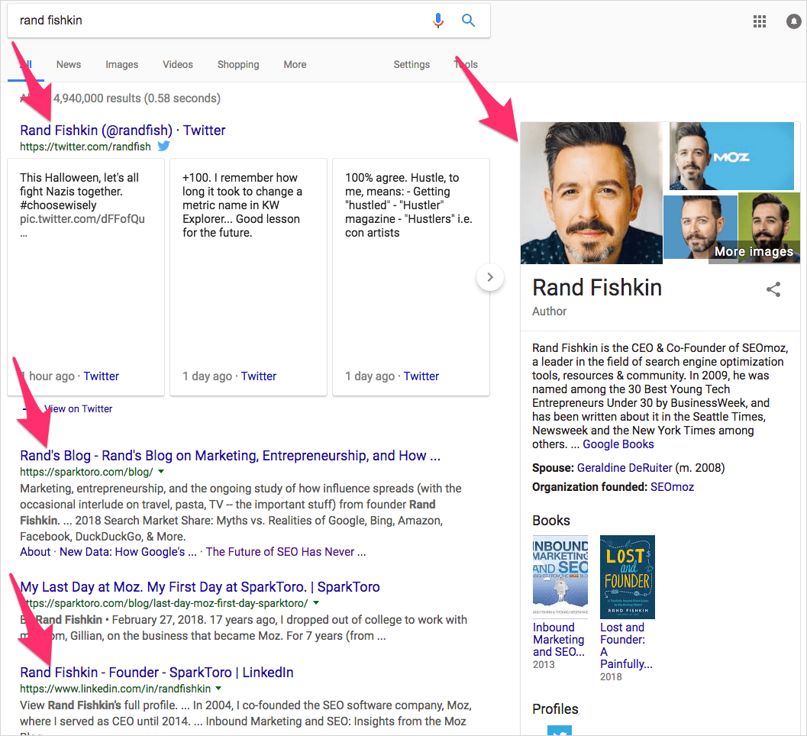Open the KW Explorer metric tweet card
This screenshot has height=736, width=807.
(x=249, y=277)
